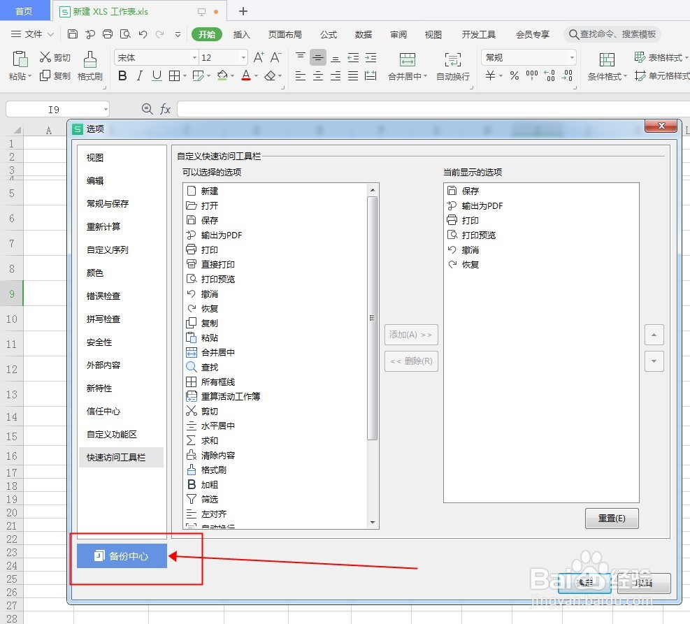This screenshot has height=624, width=690.
Task: Open the font name 宋体 dropdown
Action: 194,57
